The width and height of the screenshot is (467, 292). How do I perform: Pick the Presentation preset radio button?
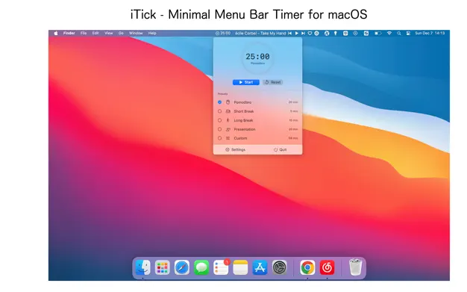pos(219,129)
